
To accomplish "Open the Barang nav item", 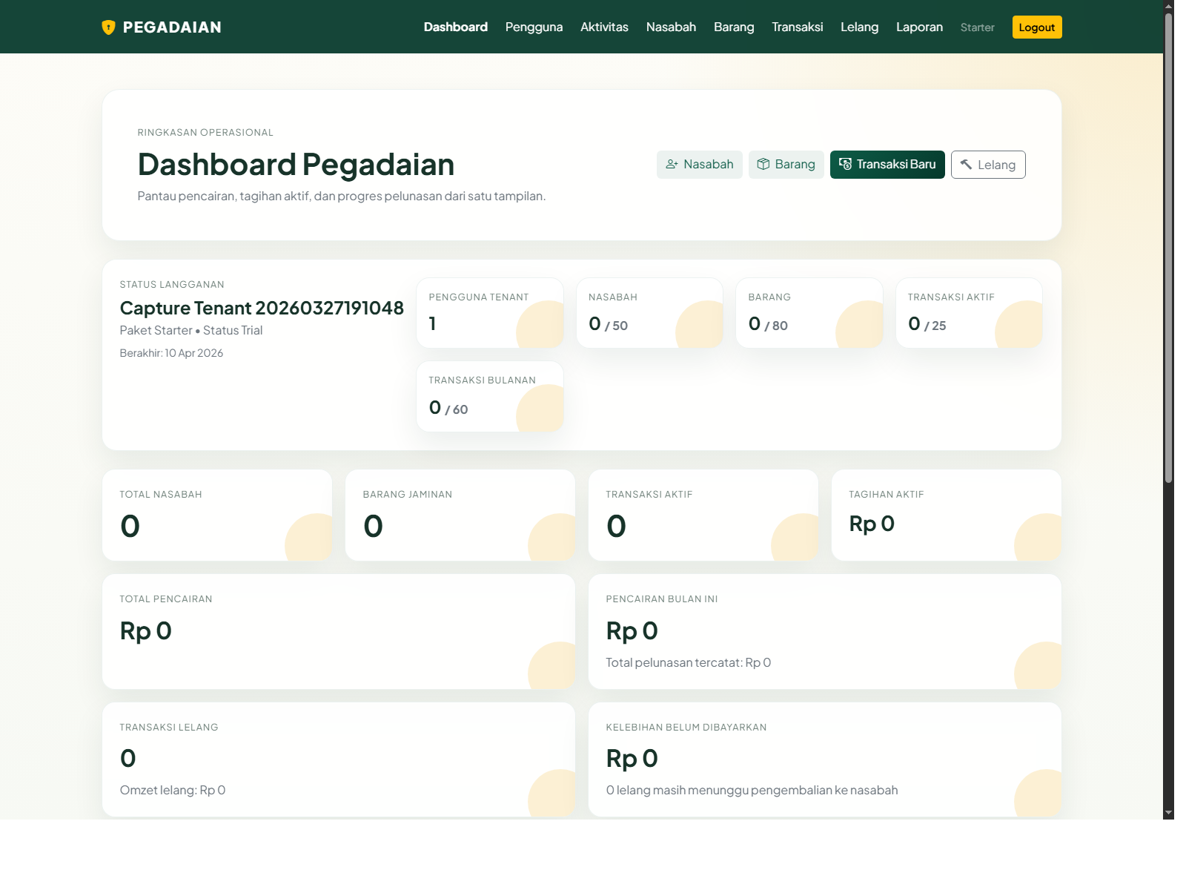I will point(733,27).
